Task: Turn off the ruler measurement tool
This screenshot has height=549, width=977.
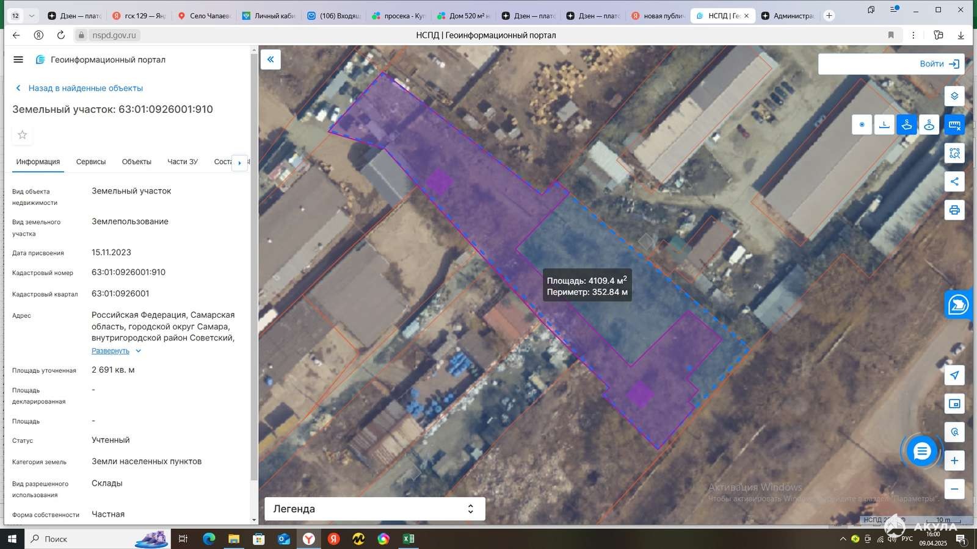Action: pyautogui.click(x=954, y=125)
